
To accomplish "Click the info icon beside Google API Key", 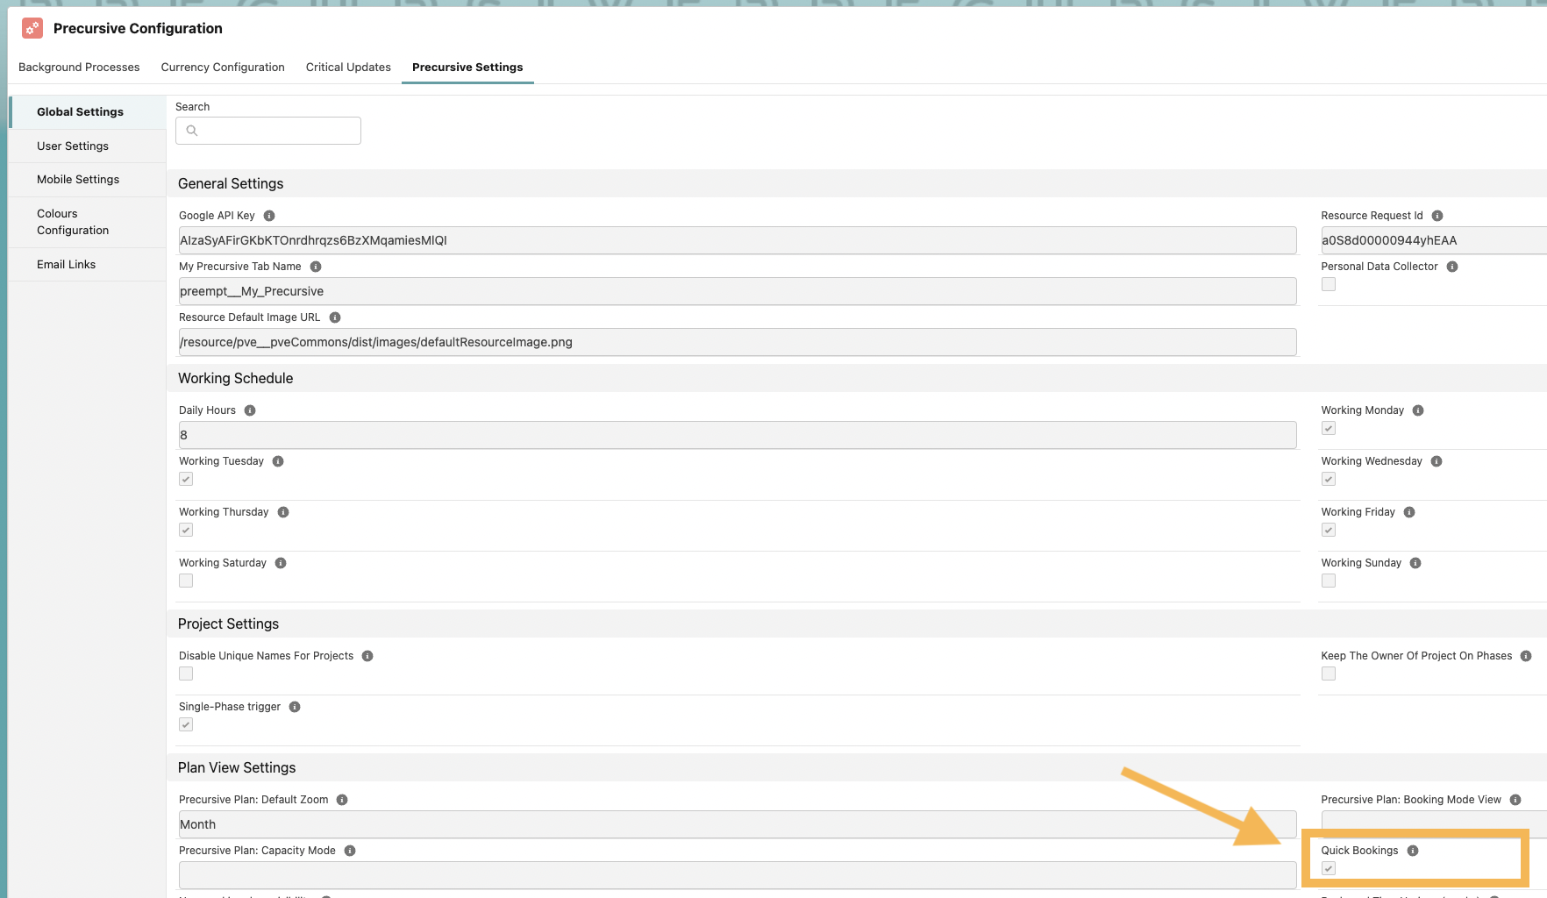I will 268,215.
